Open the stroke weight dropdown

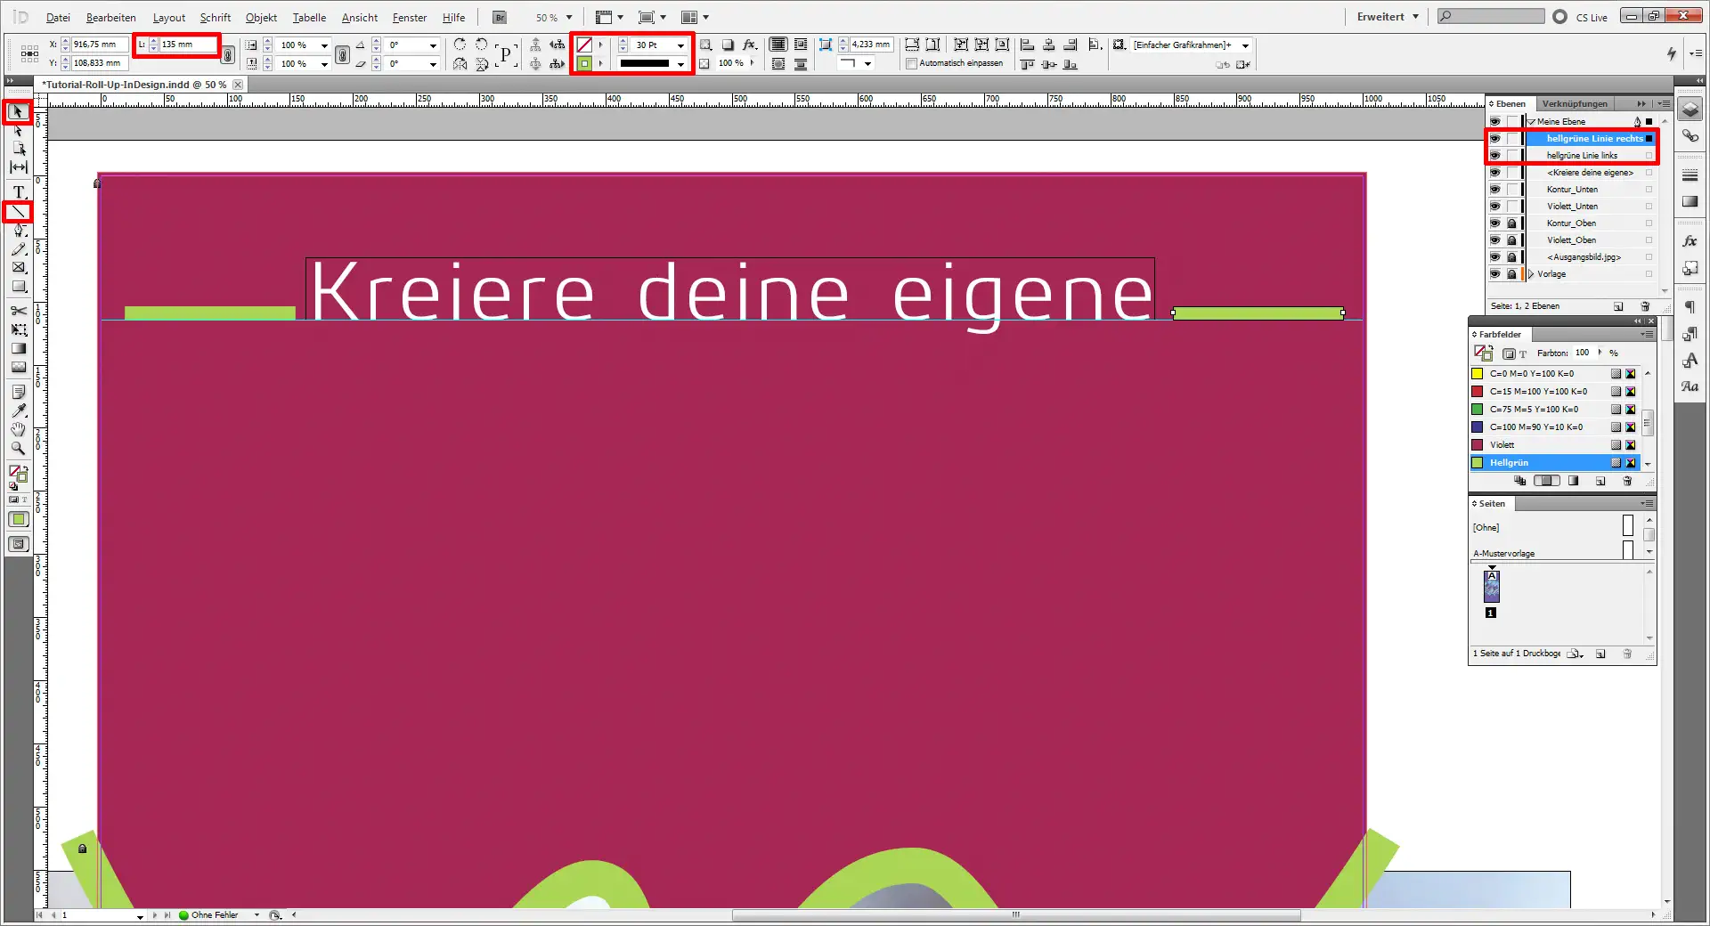(680, 45)
